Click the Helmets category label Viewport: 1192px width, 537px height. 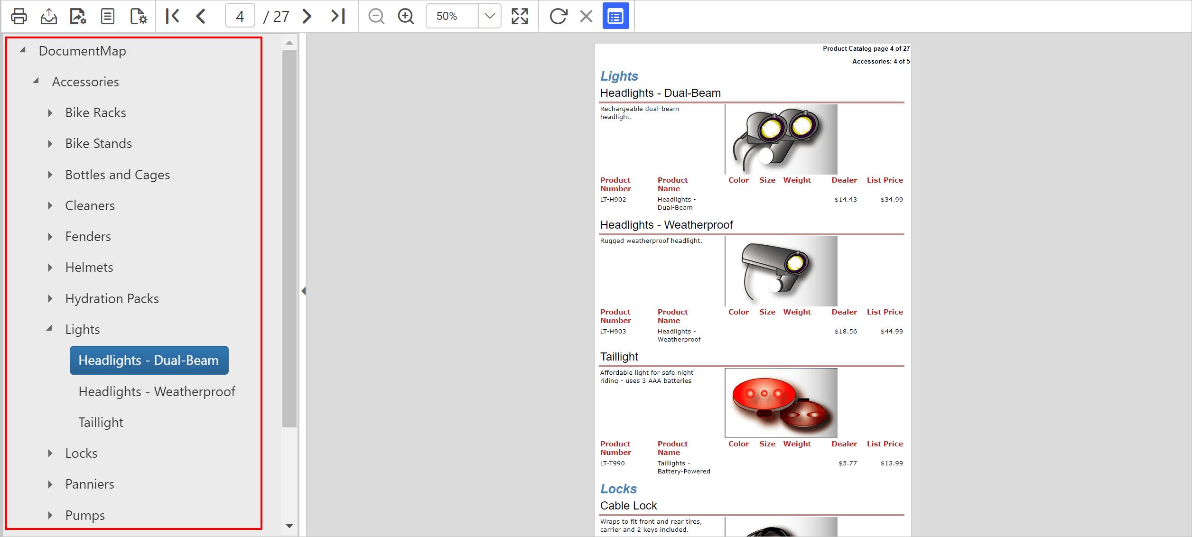(89, 268)
